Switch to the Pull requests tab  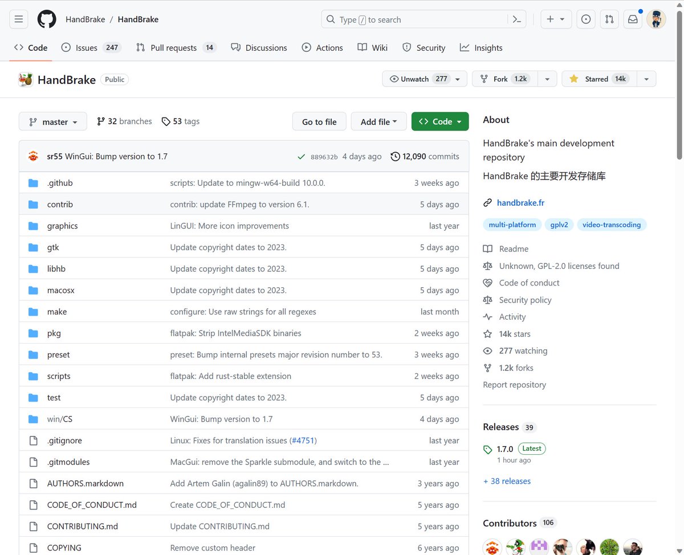coord(176,48)
